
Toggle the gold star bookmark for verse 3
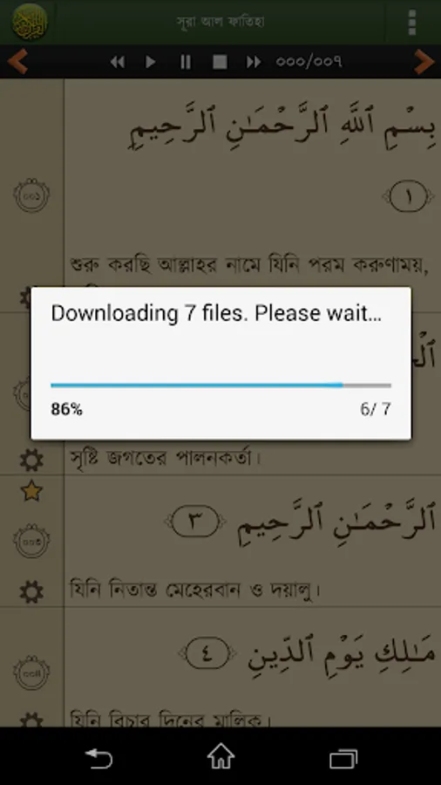pos(31,491)
